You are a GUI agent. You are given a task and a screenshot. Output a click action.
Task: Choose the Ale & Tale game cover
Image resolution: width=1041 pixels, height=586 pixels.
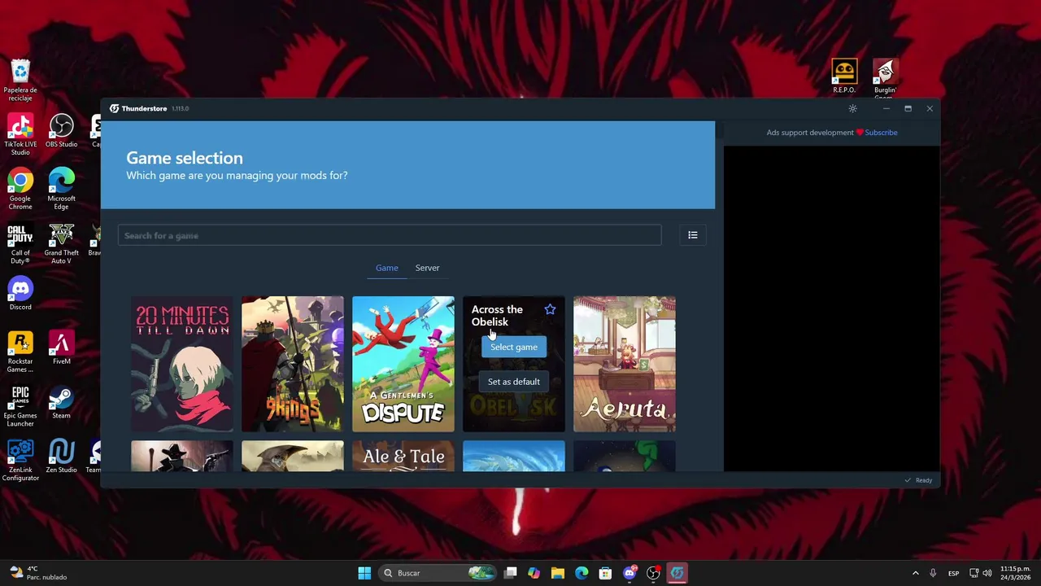(x=403, y=456)
